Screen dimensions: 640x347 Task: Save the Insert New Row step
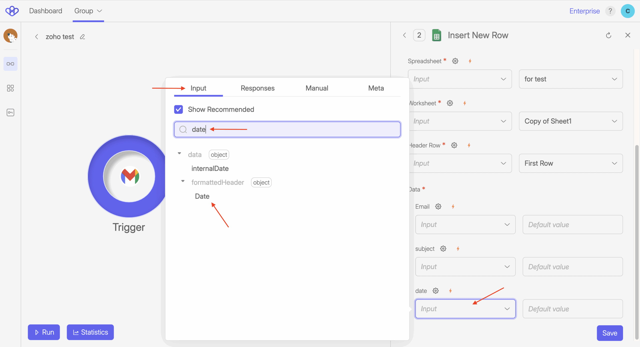point(610,333)
